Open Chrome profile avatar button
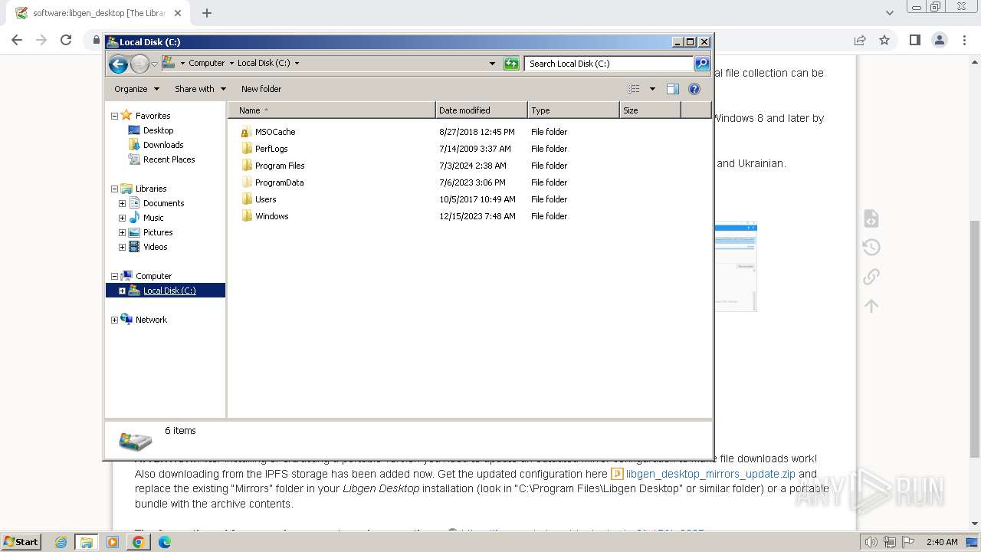The width and height of the screenshot is (981, 552). [939, 40]
